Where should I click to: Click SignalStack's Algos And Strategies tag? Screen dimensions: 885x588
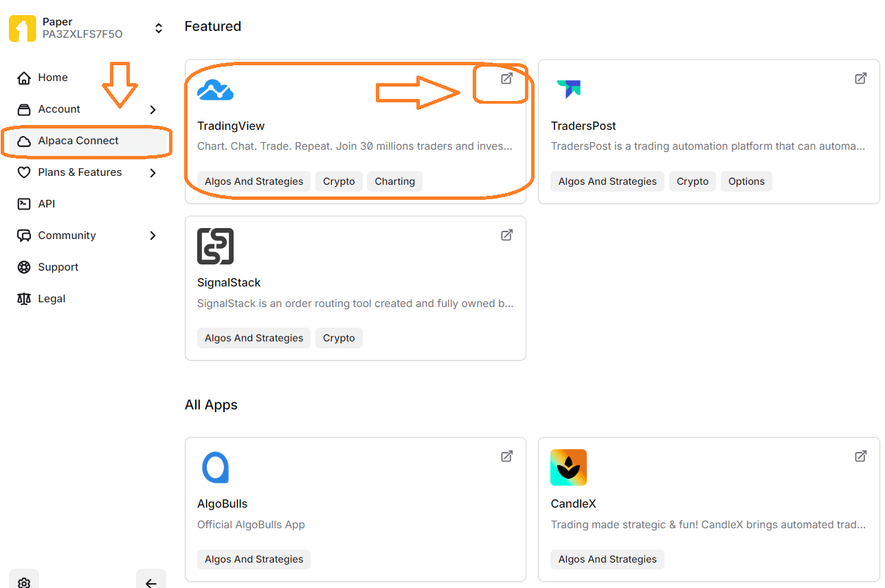click(254, 338)
